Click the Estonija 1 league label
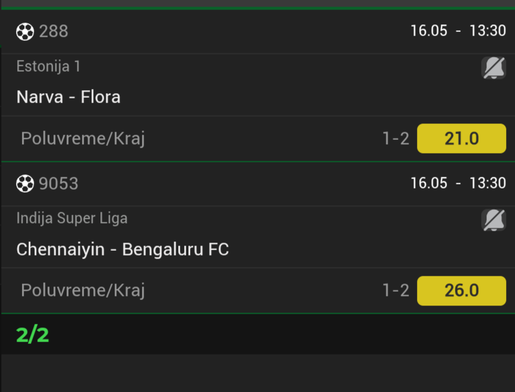Viewport: 515px width, 392px height. pos(48,66)
